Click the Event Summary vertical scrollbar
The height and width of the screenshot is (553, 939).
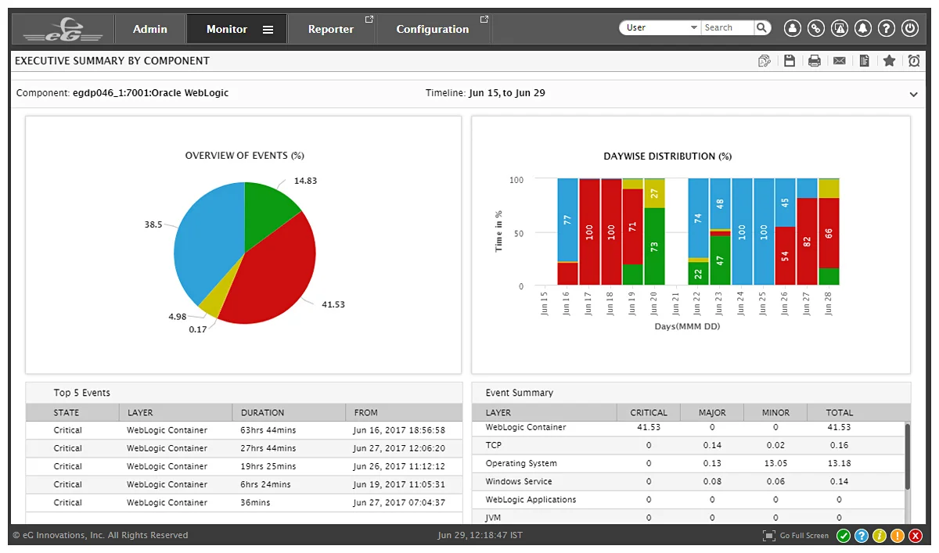907,456
